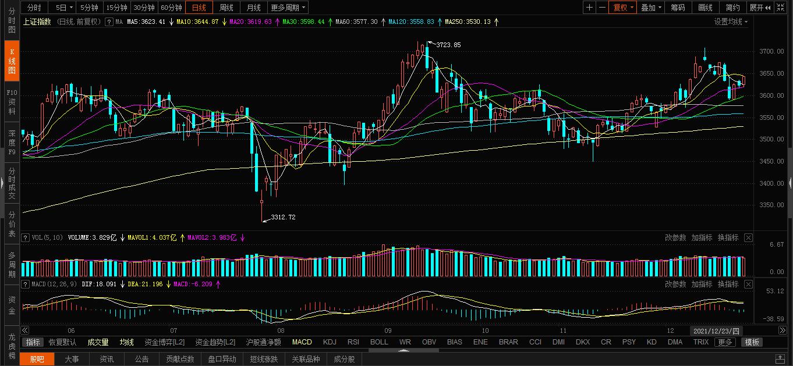Image resolution: width=793 pixels, height=366 pixels.
Task: Toggle the 模板 template button
Action: pos(752,342)
